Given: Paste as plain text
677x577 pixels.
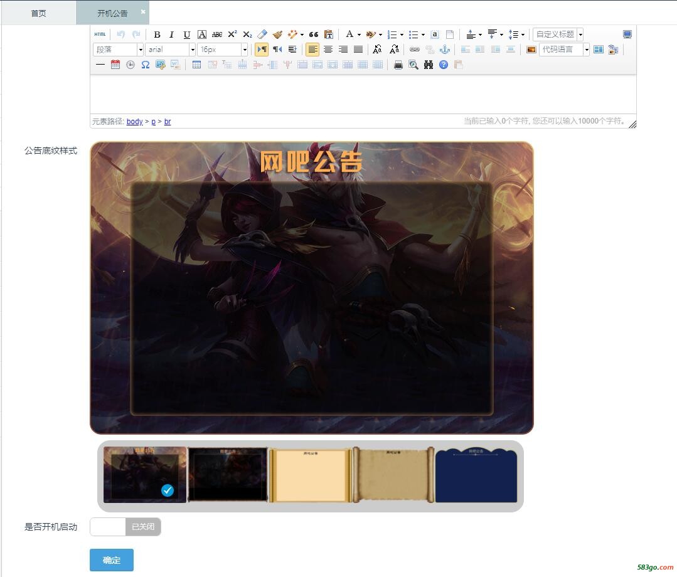Looking at the screenshot, I should 329,34.
